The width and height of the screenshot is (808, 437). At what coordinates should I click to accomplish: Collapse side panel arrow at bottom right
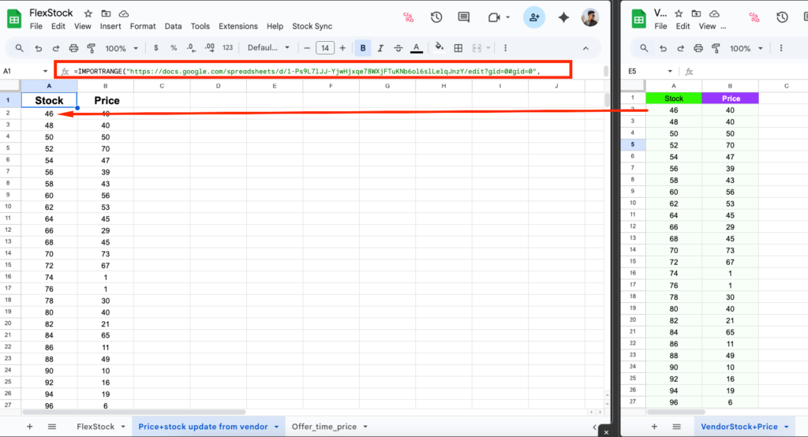tap(595, 428)
